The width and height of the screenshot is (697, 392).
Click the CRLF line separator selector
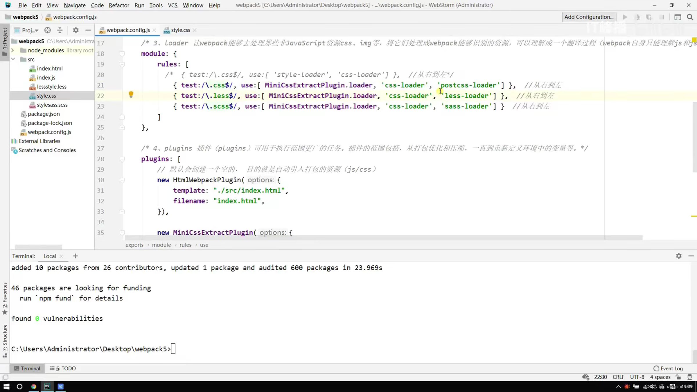[x=618, y=377]
